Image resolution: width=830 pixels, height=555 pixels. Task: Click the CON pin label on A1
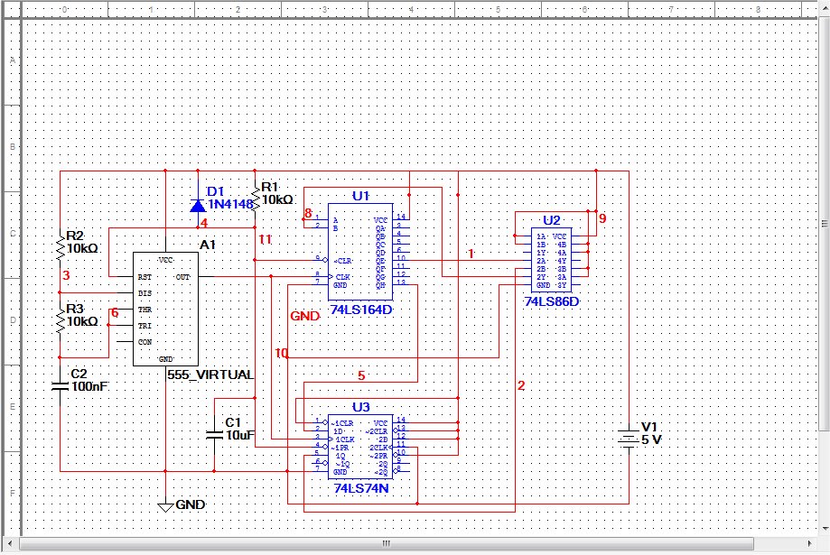145,342
